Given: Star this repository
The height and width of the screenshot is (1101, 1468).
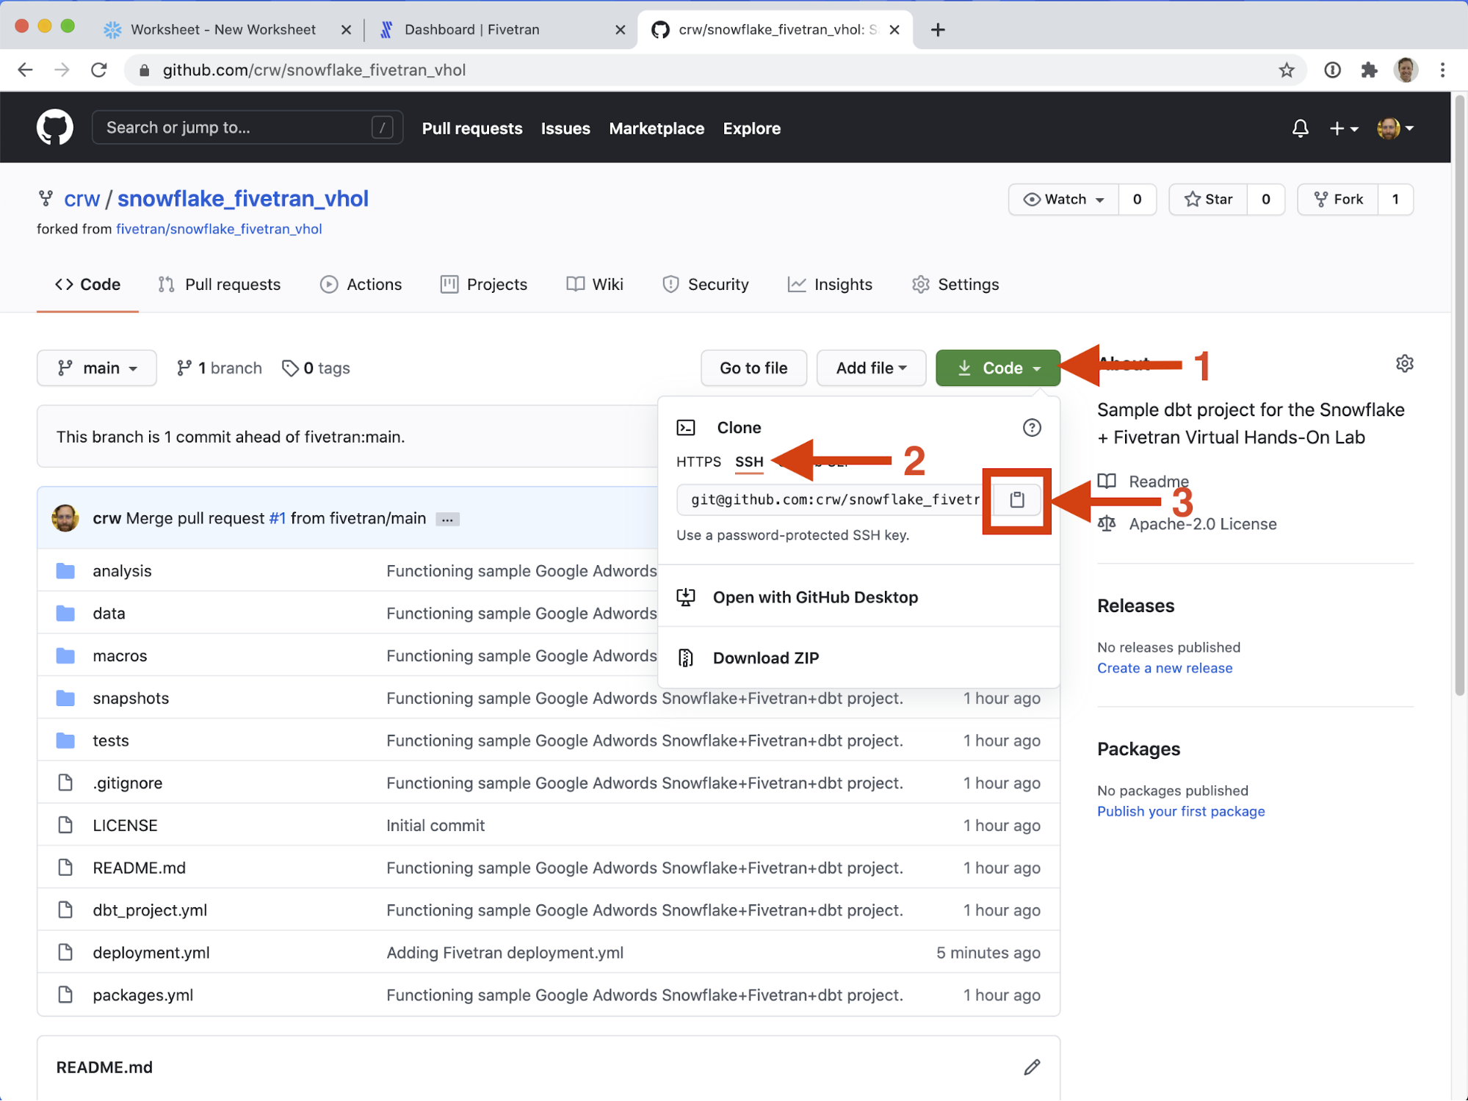Looking at the screenshot, I should tap(1209, 200).
